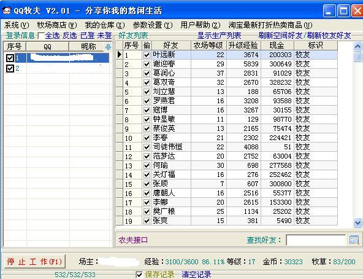The image size is (363, 279).
Task: Open the 系统(V) menu
Action: point(17,25)
